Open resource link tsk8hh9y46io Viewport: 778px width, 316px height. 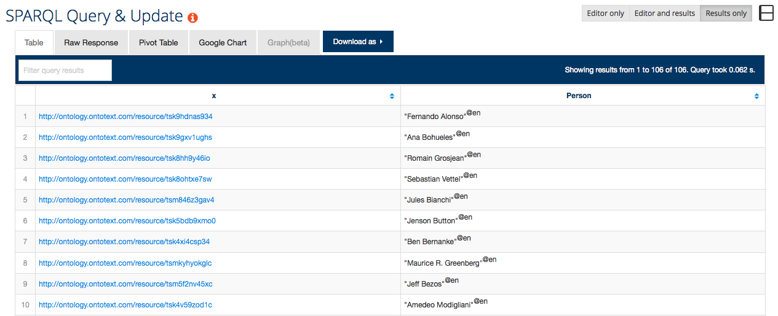124,158
